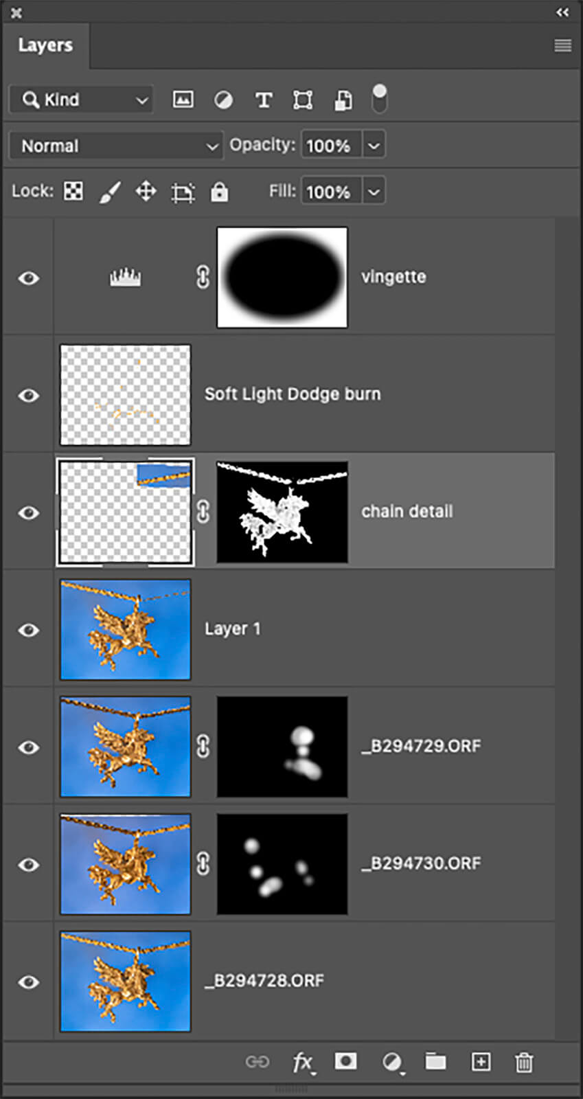Filter layers by pixel layer icon
The height and width of the screenshot is (1099, 583).
pos(183,100)
